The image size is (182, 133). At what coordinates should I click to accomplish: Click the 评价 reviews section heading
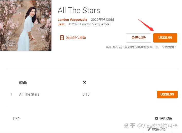click(x=16, y=119)
